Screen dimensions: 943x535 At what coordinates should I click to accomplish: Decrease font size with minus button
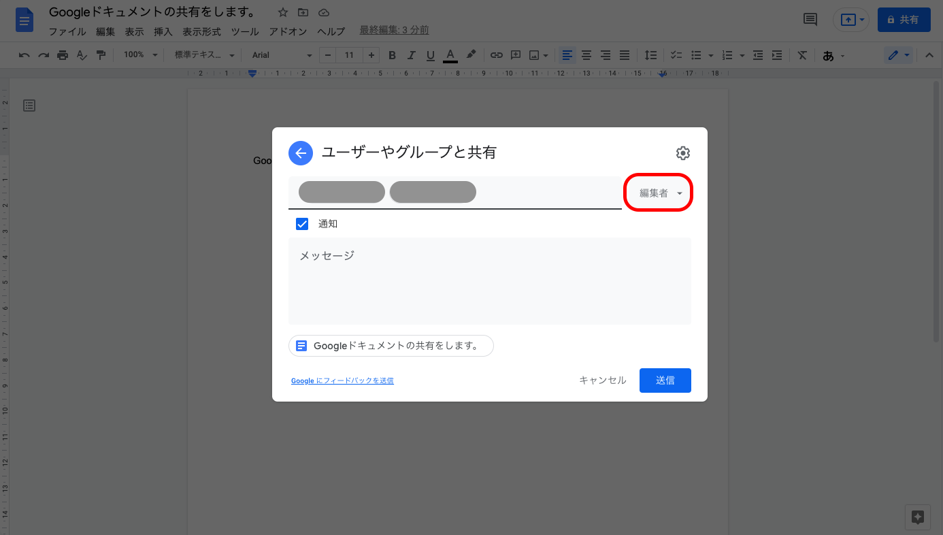click(329, 55)
